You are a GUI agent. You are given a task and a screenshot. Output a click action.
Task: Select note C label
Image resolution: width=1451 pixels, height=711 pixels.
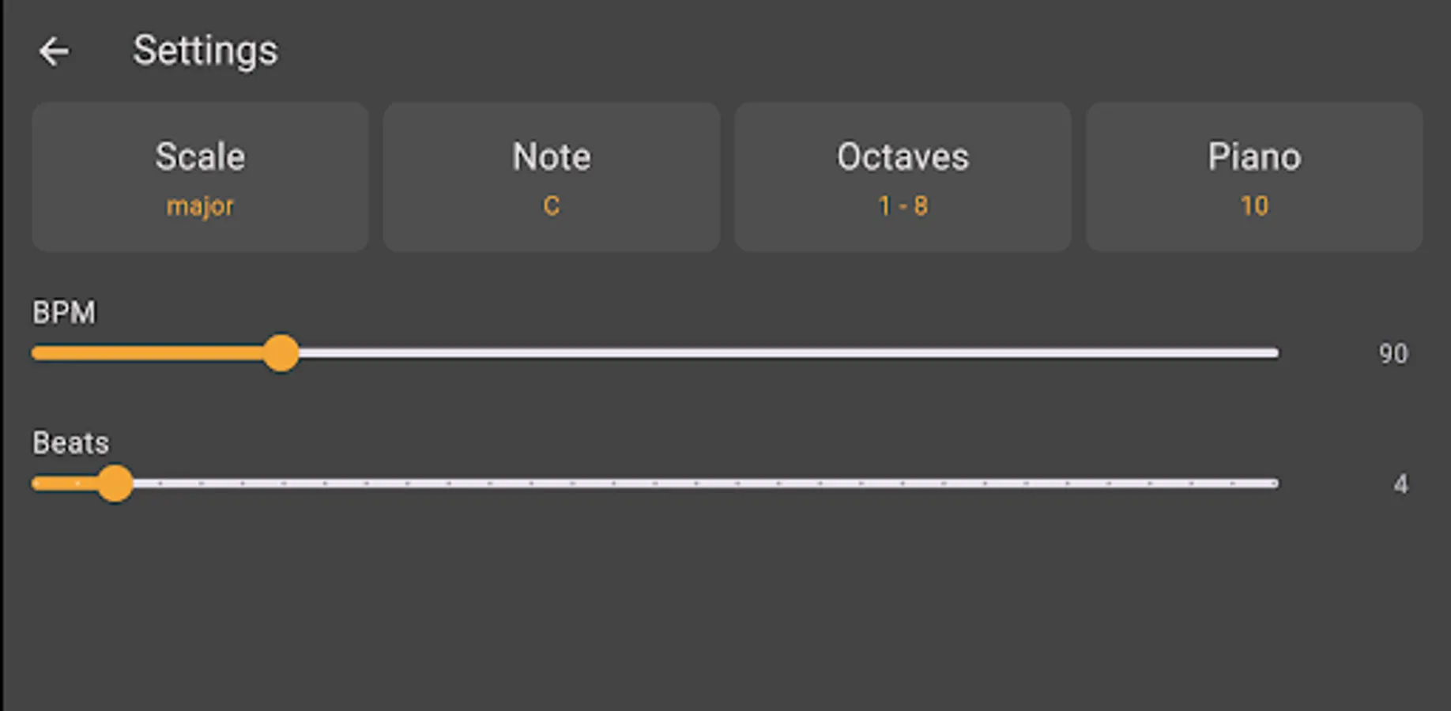(552, 206)
